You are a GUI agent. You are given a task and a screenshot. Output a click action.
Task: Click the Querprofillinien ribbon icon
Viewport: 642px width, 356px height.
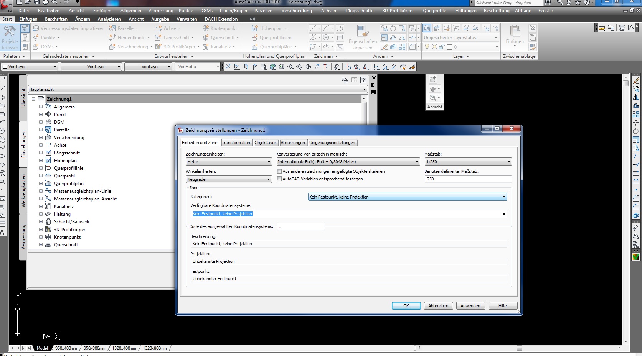click(x=255, y=38)
